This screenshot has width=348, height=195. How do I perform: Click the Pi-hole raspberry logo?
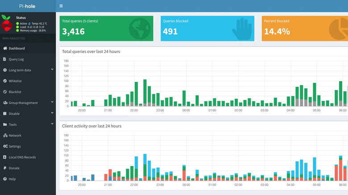point(7,23)
